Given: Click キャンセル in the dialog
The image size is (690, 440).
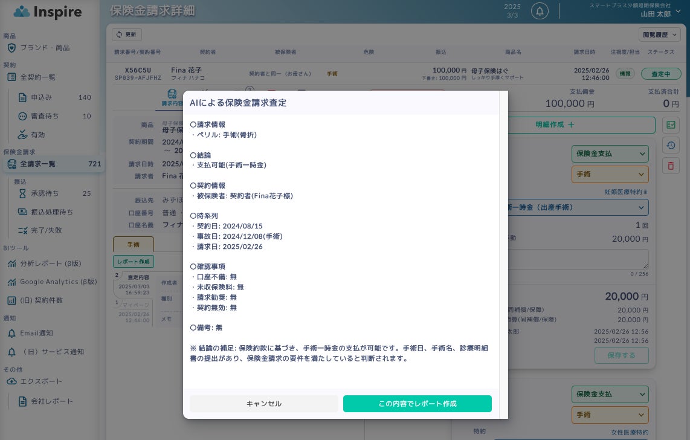Looking at the screenshot, I should point(264,404).
